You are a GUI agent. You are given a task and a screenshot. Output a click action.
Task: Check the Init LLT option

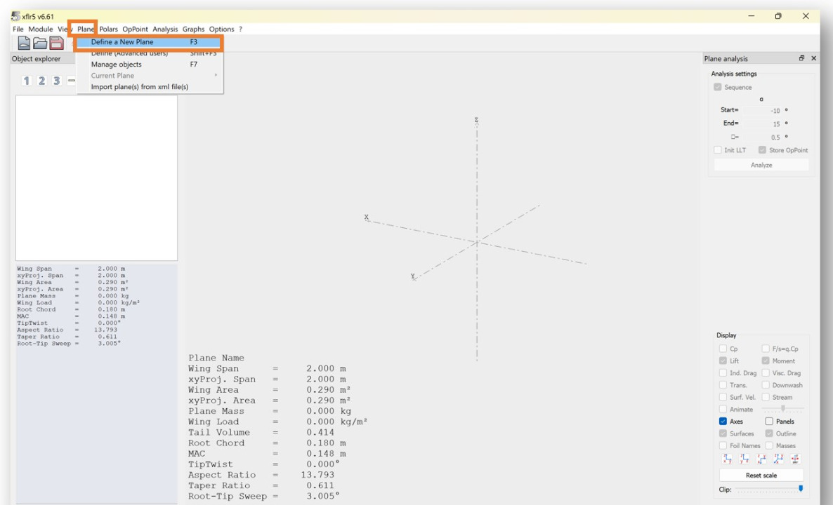[717, 150]
